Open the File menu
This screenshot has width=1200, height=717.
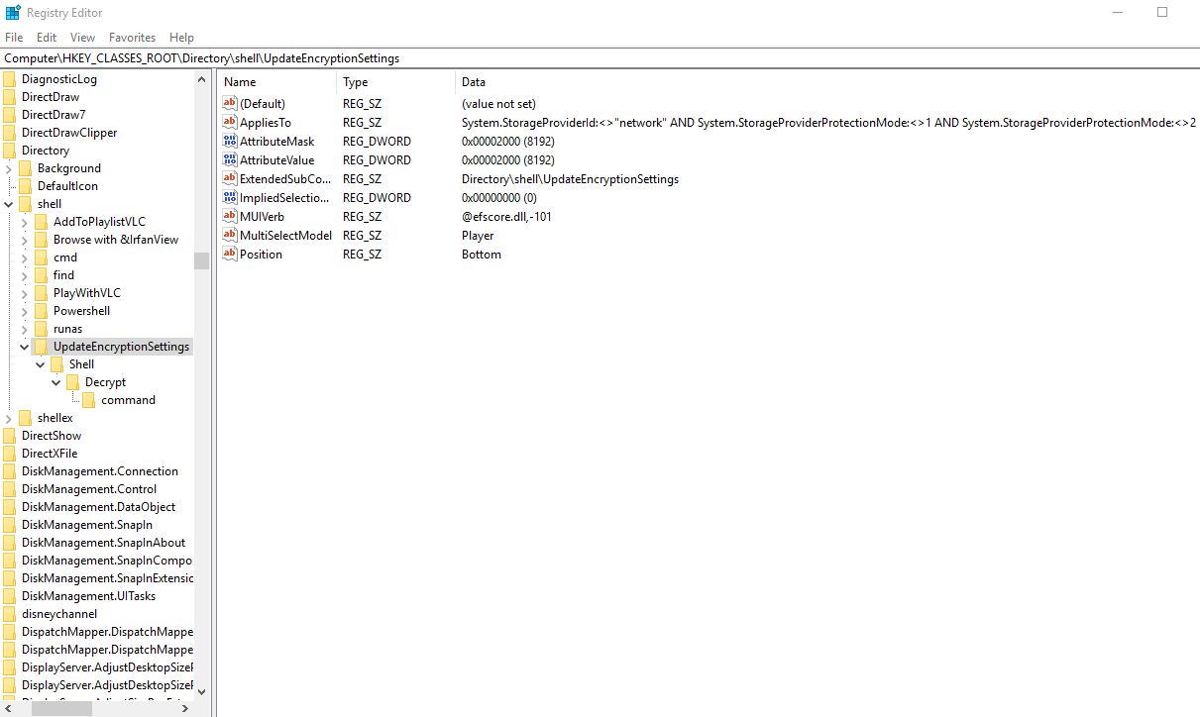[x=14, y=37]
